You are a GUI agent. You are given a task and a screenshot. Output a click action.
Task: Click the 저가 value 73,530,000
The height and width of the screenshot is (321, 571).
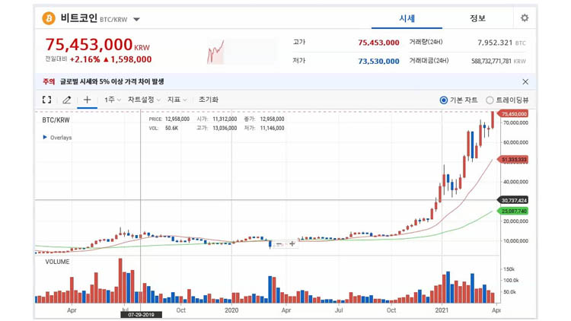378,61
